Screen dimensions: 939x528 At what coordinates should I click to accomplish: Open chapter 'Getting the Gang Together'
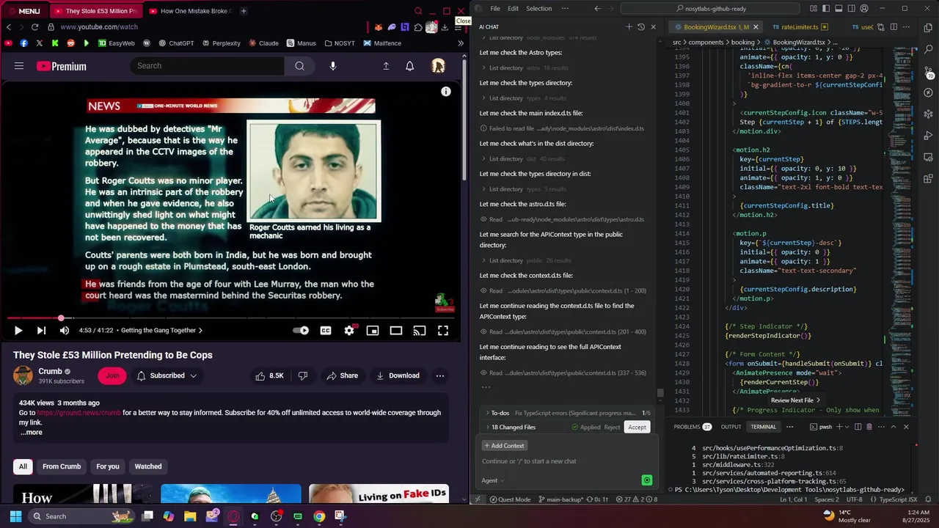161,331
